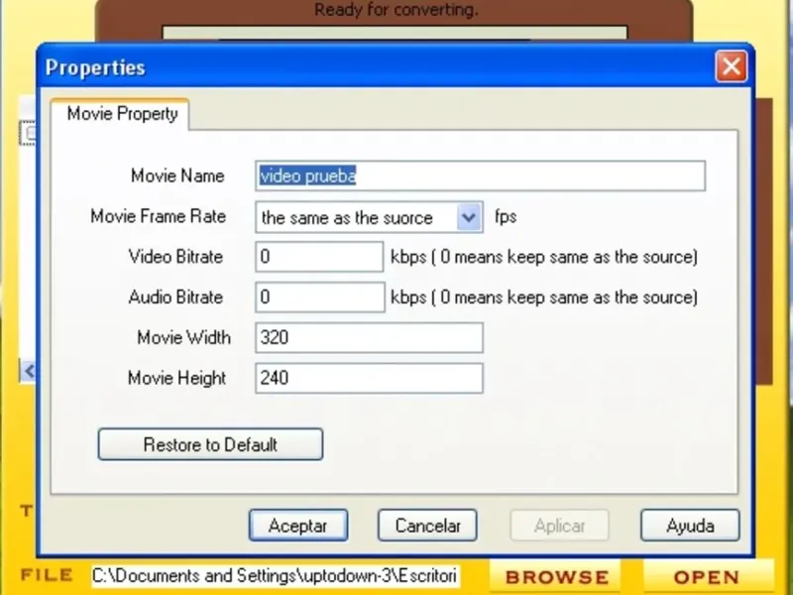Screen dimensions: 793x595
Task: Click the Cancelar button
Action: [427, 526]
